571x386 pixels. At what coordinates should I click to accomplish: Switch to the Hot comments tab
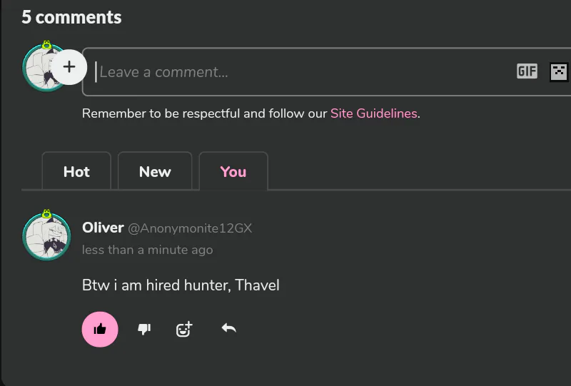[76, 172]
